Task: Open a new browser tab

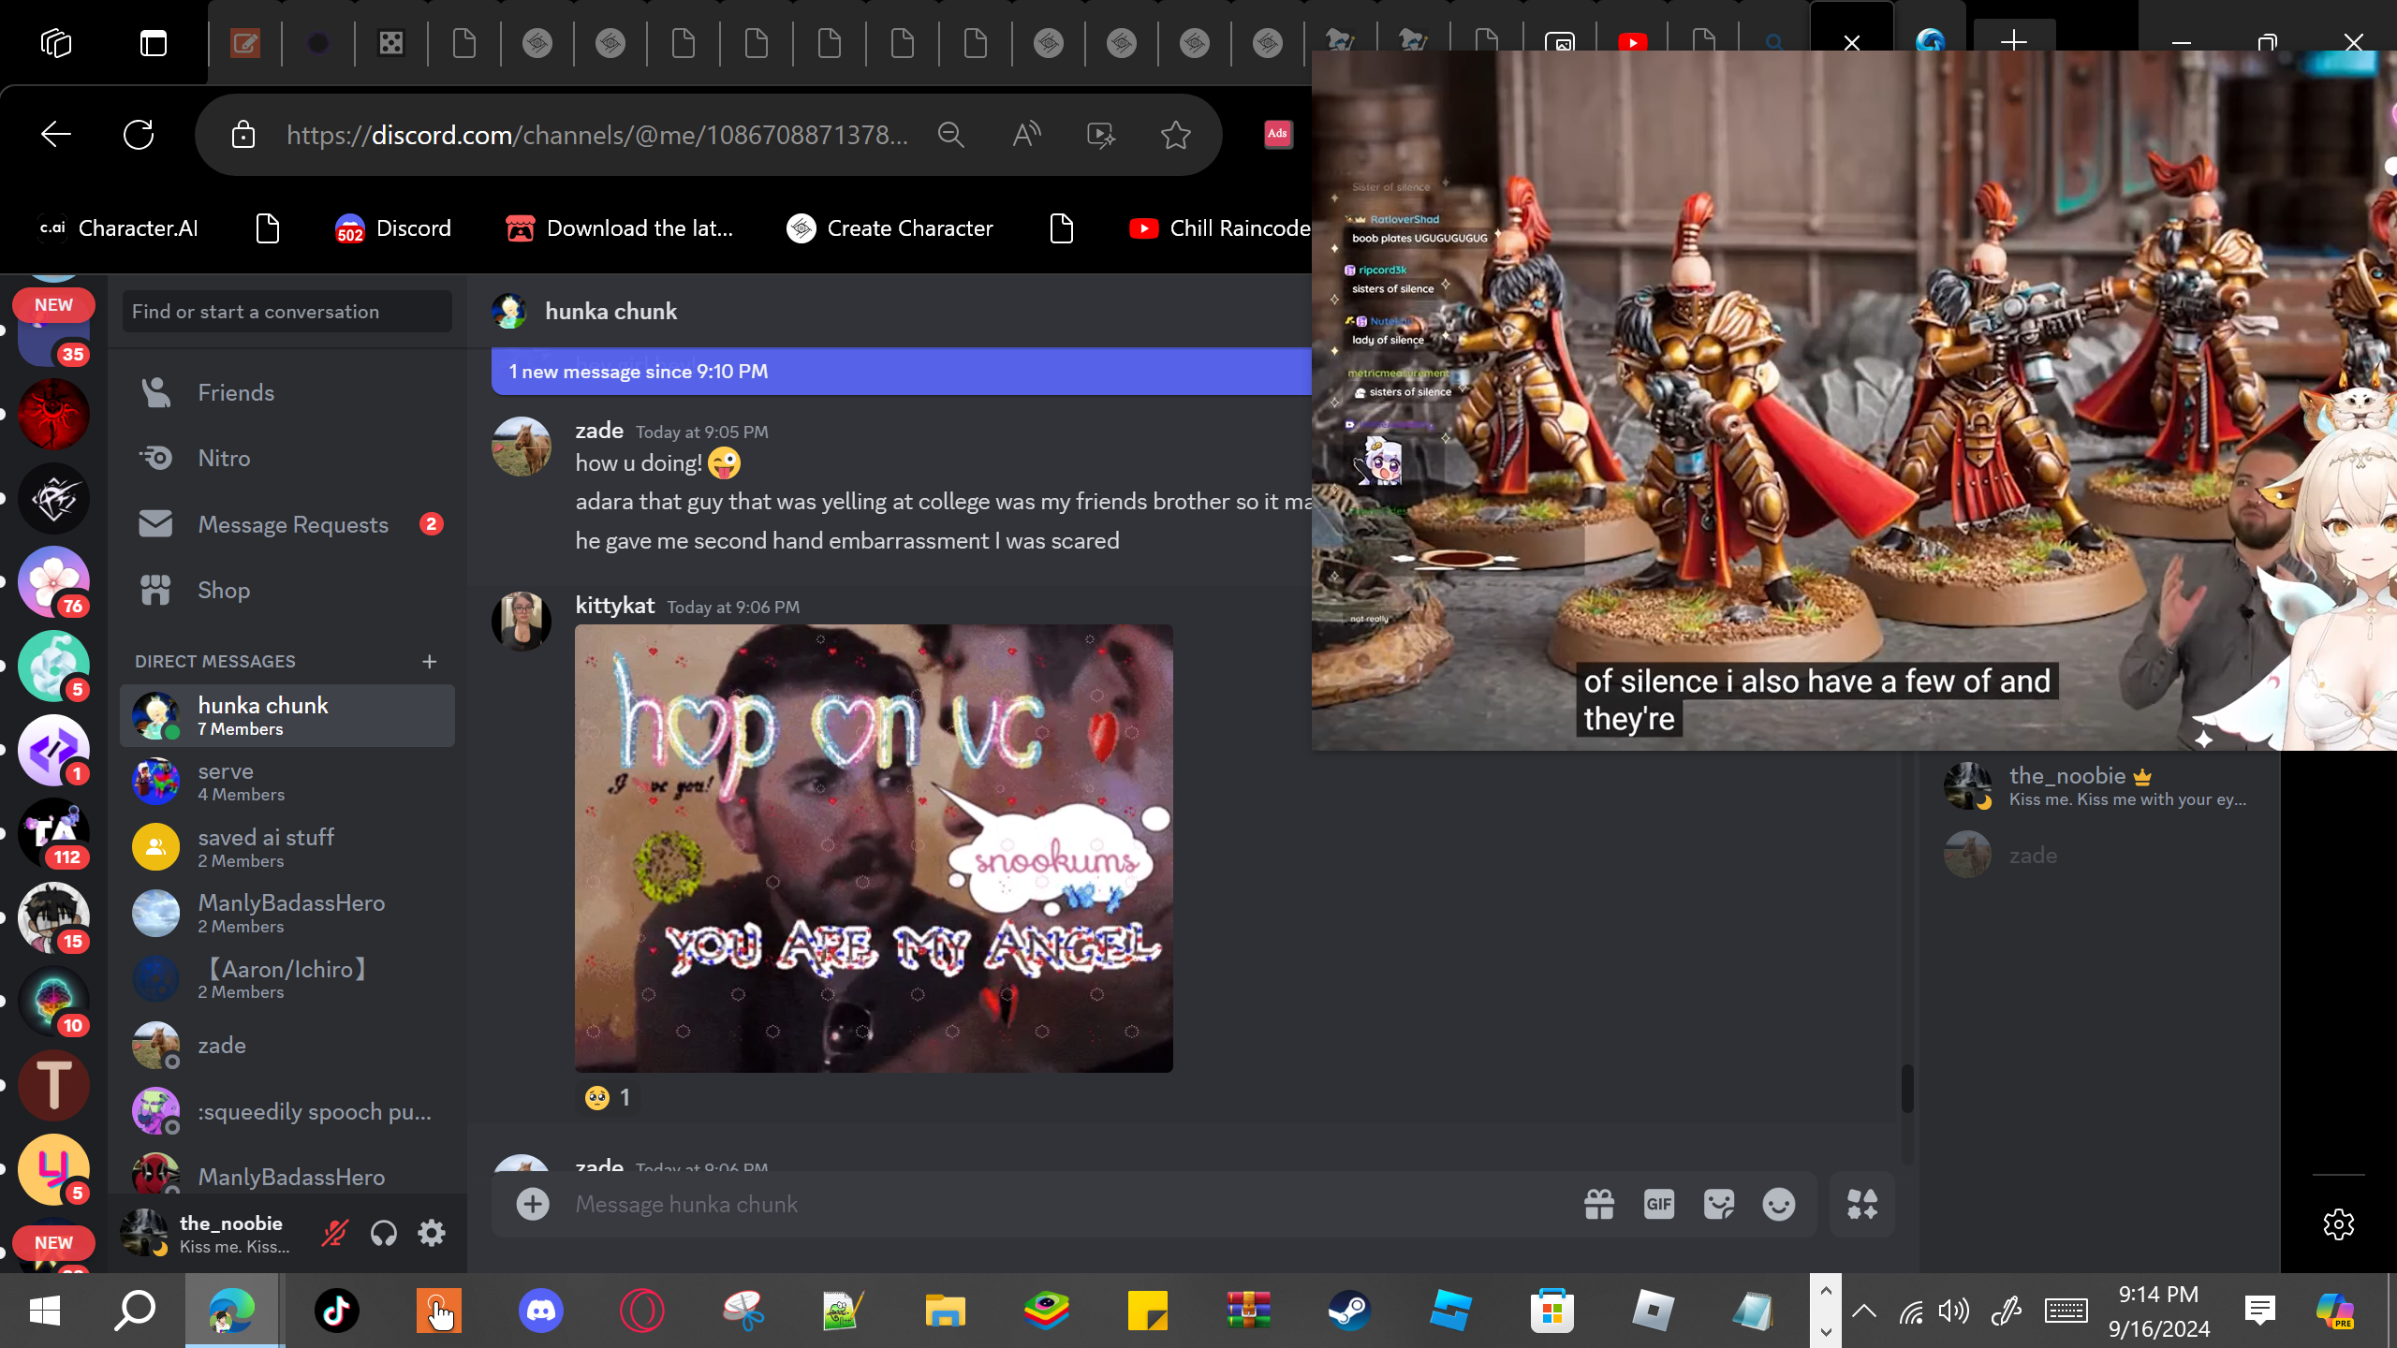Action: [x=2014, y=41]
